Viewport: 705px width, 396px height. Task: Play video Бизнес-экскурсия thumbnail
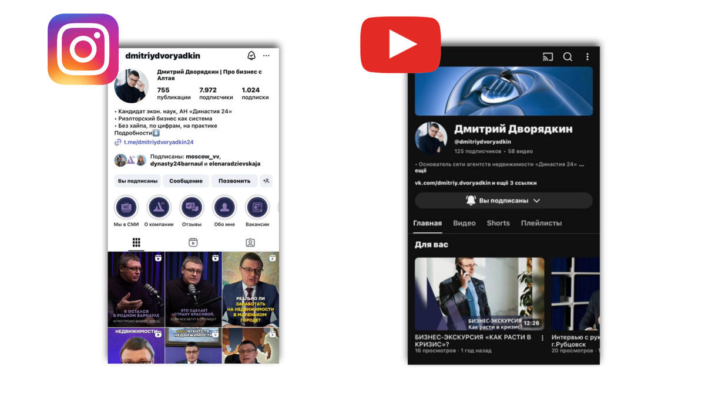pos(479,294)
